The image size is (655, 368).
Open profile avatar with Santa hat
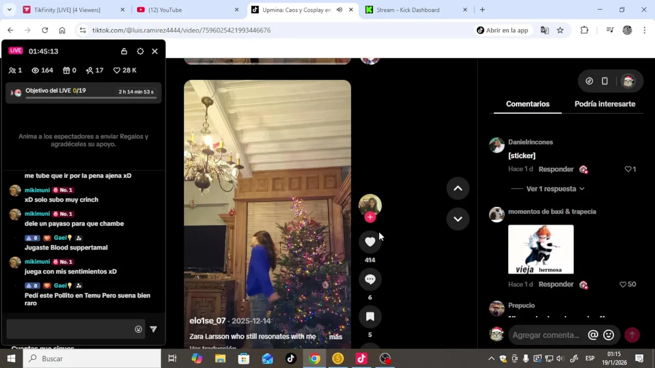click(628, 81)
